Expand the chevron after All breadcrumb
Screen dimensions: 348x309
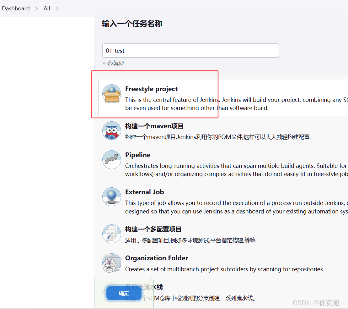[57, 8]
